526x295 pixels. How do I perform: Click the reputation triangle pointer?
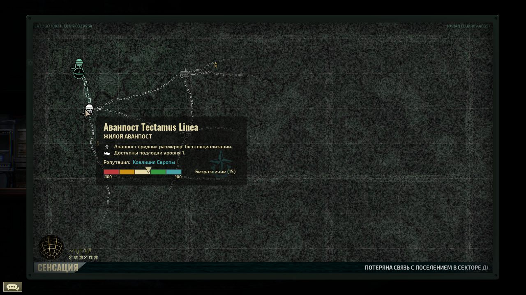click(148, 170)
